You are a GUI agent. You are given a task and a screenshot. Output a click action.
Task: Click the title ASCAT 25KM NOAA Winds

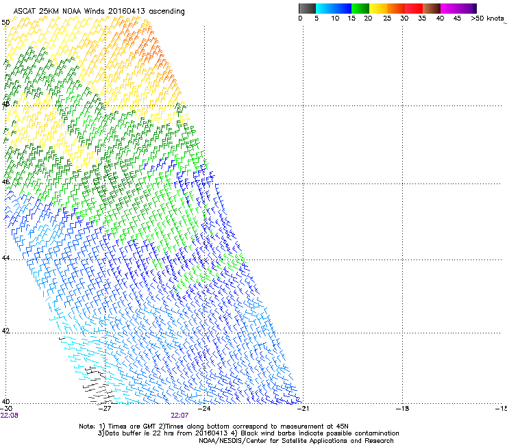(x=60, y=11)
